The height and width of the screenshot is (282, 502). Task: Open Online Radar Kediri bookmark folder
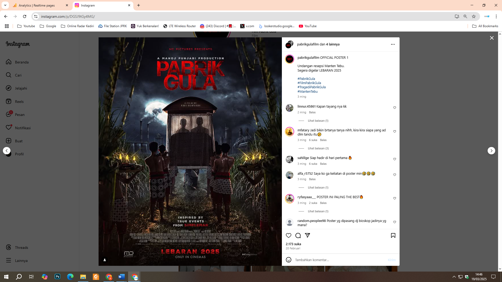(77, 26)
